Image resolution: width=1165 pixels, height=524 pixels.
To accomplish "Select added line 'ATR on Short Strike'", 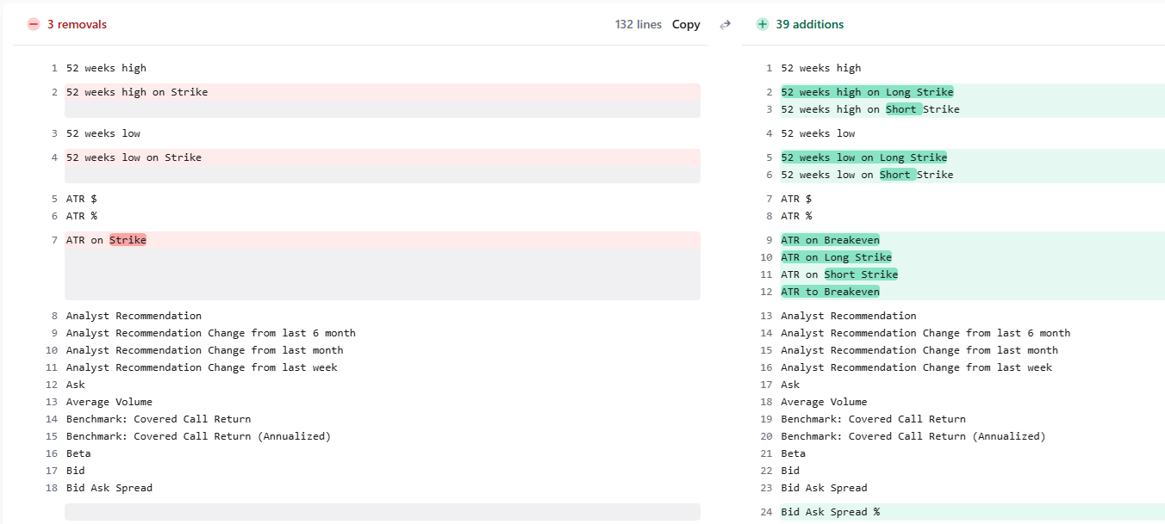I will click(972, 274).
